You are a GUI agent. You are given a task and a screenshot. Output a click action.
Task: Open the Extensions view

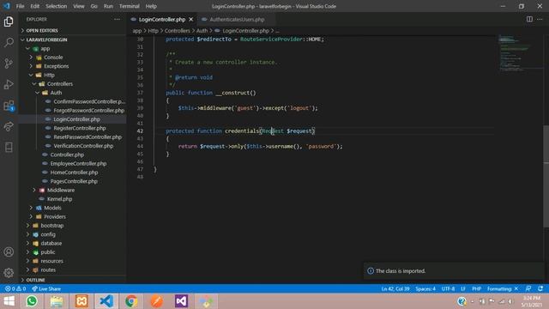pyautogui.click(x=9, y=106)
